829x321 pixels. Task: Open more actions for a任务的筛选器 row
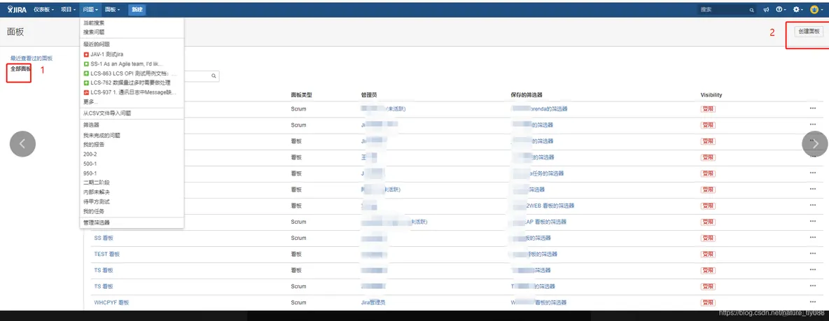[x=813, y=173]
